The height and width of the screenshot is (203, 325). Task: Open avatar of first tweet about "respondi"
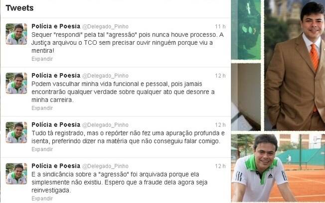point(16,34)
